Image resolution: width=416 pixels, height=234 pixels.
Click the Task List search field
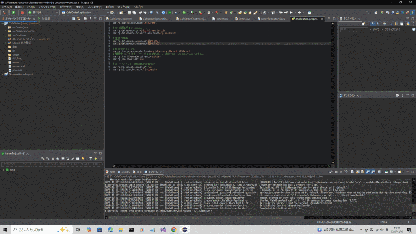353,29
